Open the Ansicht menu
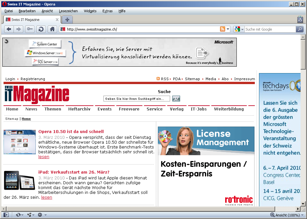The image size is (307, 219). point(47,11)
